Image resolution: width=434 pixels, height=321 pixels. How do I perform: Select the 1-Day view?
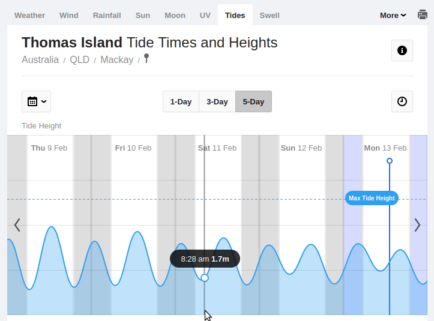click(181, 101)
